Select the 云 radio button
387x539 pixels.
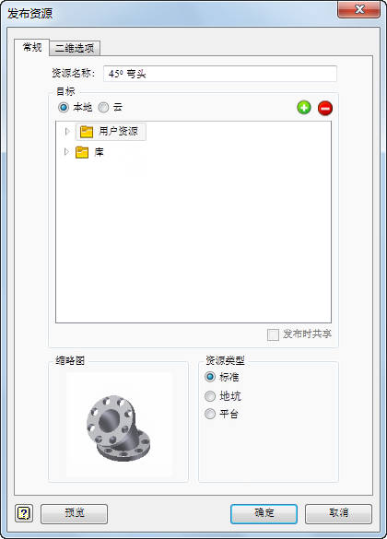(x=103, y=108)
